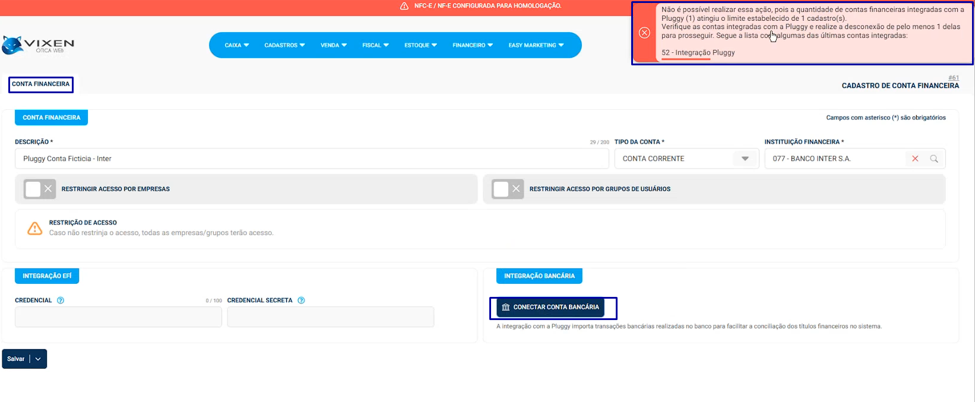The image size is (975, 402).
Task: Search Instituição Financeira with magnifier icon
Action: tap(934, 159)
